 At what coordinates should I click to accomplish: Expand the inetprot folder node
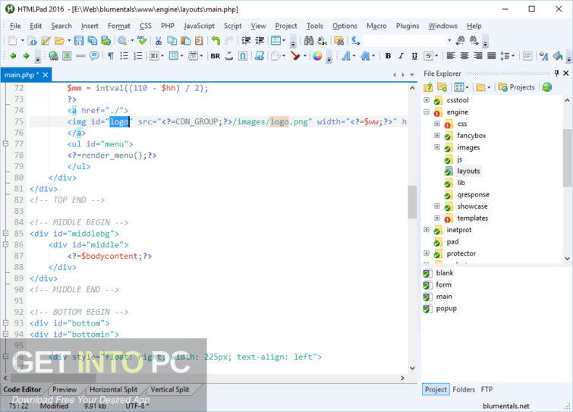tap(427, 230)
